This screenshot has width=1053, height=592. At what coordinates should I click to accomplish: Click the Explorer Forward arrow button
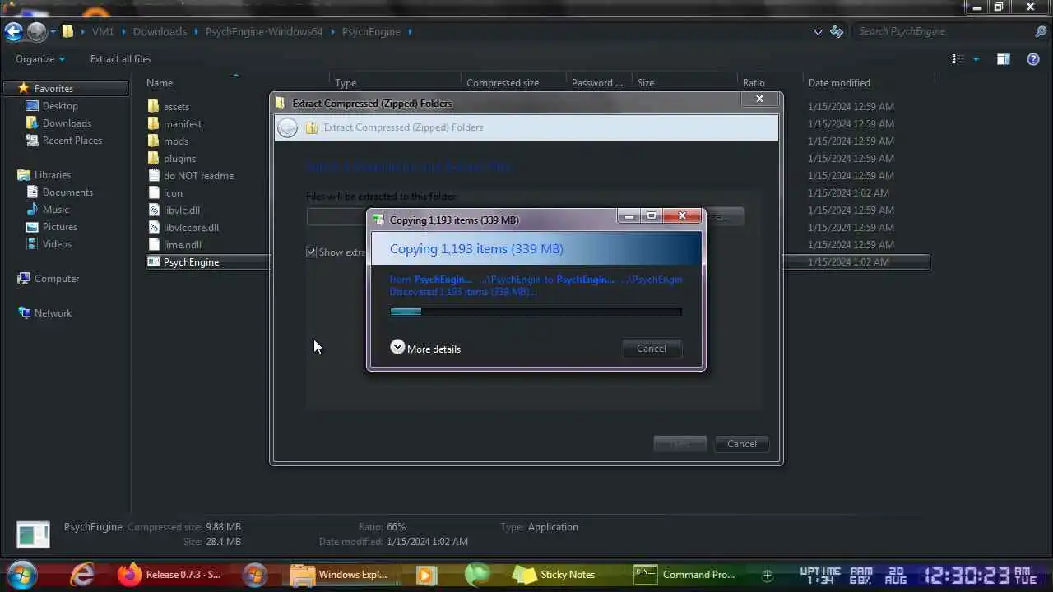click(36, 31)
